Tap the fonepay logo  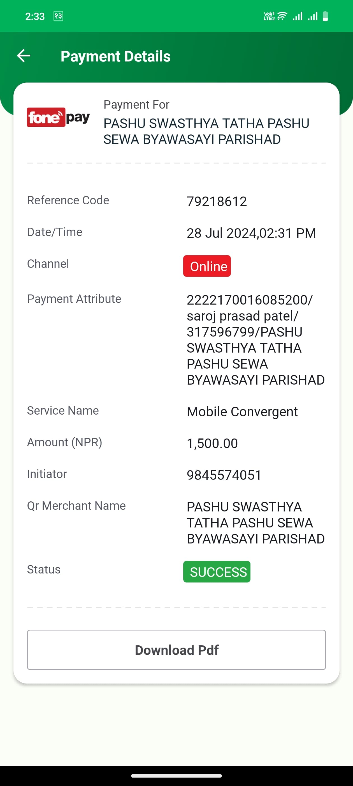[58, 117]
